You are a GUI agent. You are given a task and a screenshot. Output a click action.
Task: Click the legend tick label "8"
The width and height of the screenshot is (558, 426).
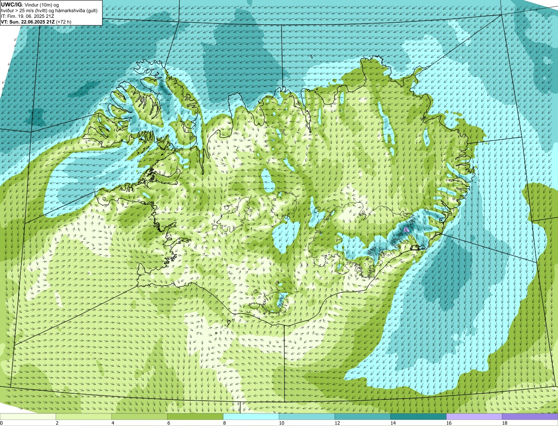click(225, 423)
